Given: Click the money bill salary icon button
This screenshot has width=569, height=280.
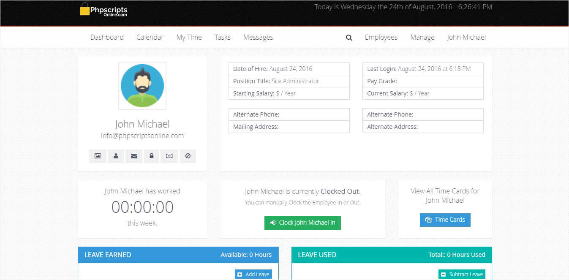Looking at the screenshot, I should [169, 156].
